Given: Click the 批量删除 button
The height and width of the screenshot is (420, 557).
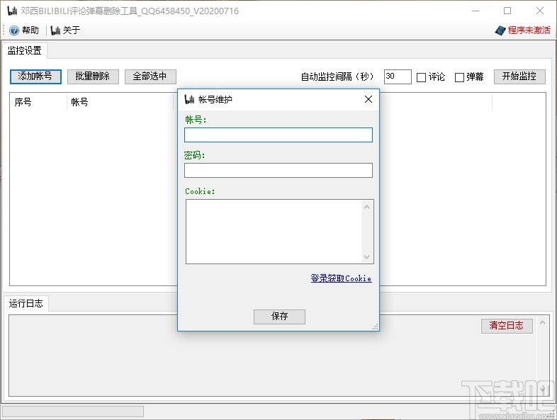Looking at the screenshot, I should [93, 76].
